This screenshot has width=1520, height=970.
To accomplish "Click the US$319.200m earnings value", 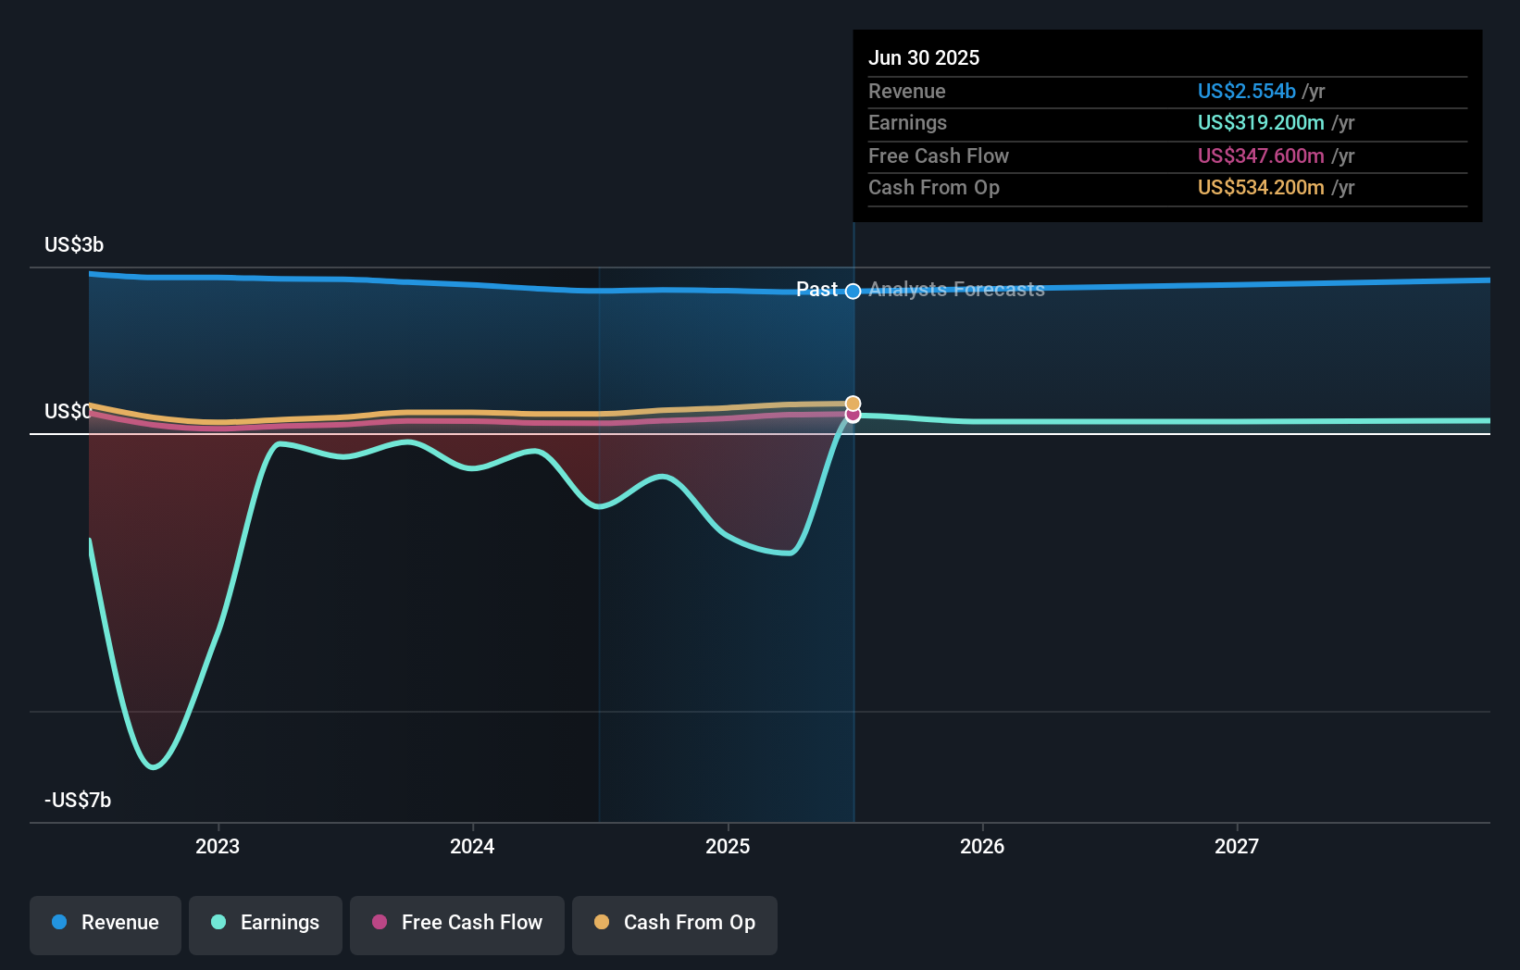I will [1261, 122].
